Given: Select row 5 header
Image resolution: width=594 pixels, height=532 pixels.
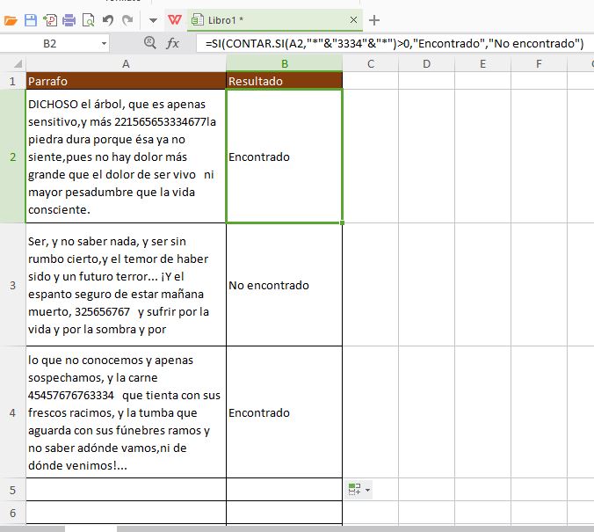Looking at the screenshot, I should [13, 490].
